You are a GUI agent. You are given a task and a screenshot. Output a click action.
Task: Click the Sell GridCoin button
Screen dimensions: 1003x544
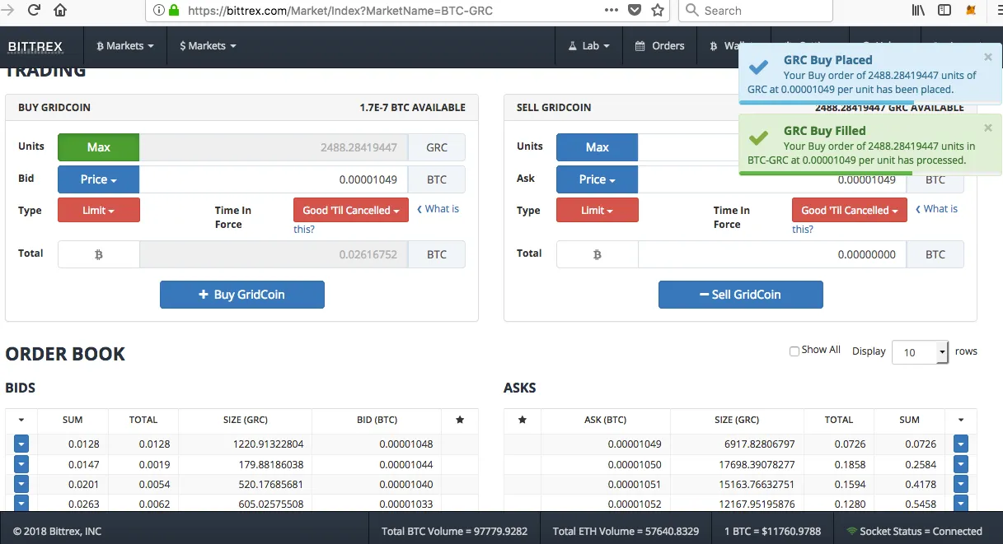(x=740, y=295)
